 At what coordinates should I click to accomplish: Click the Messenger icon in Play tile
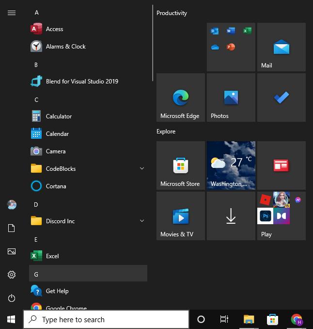point(298,200)
